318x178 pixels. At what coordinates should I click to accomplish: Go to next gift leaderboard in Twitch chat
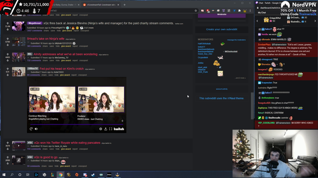[315, 21]
